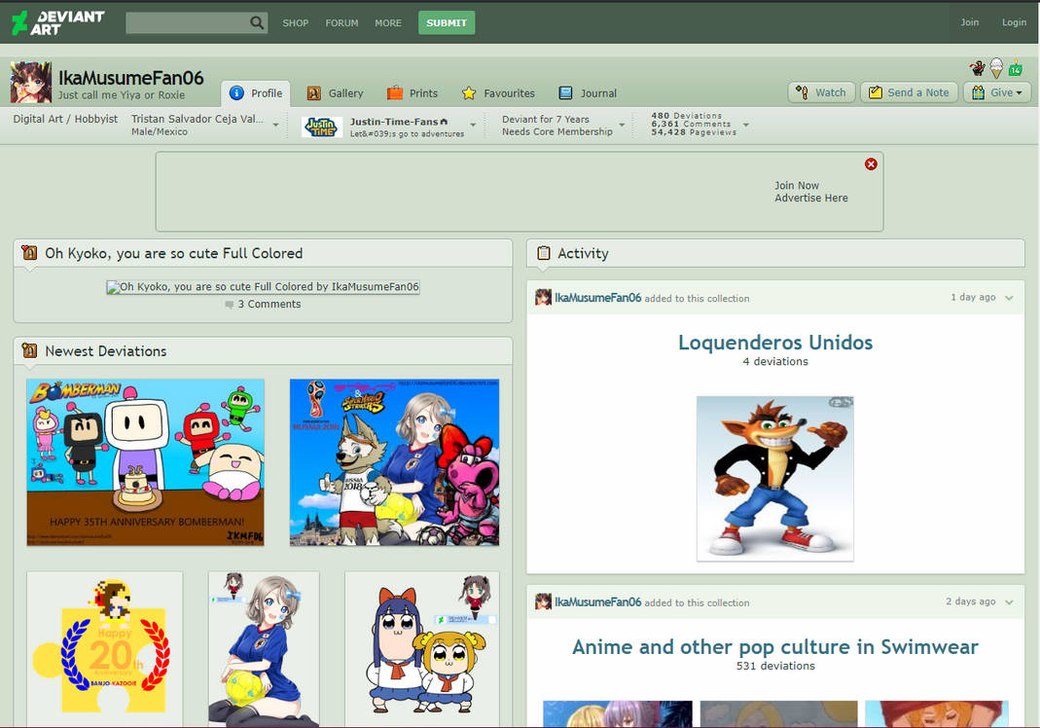
Task: Click the Activity clipboard icon
Action: 544,253
